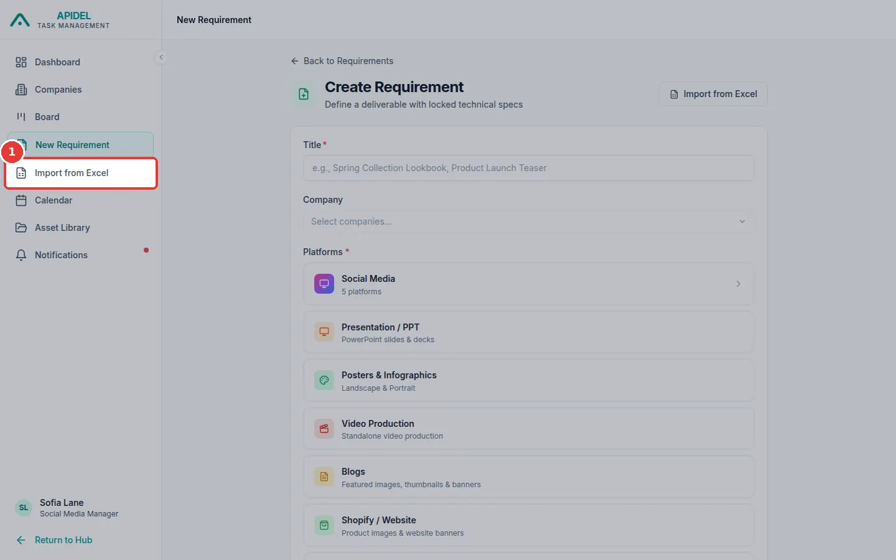
Task: Select the Shopify / Website card
Action: [528, 526]
